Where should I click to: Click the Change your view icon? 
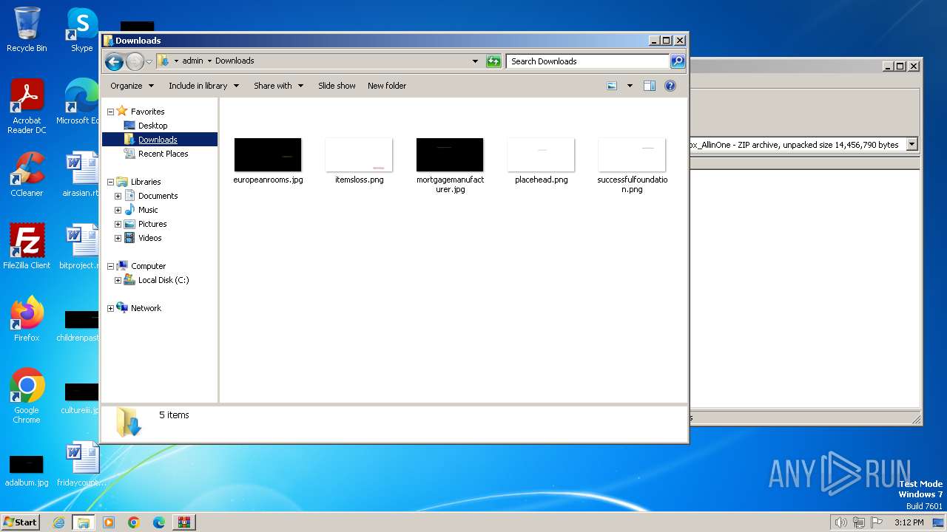pos(612,86)
